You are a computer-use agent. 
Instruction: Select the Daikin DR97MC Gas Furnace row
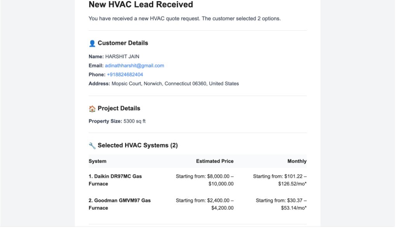point(197,180)
